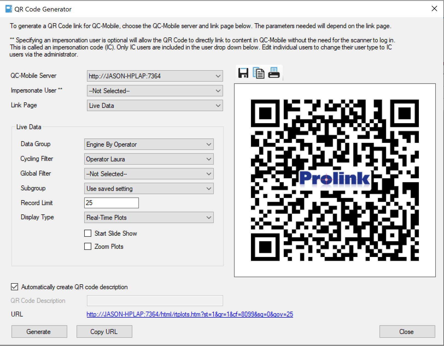Expand the Display Type dropdown
444x346 pixels.
[x=149, y=217]
